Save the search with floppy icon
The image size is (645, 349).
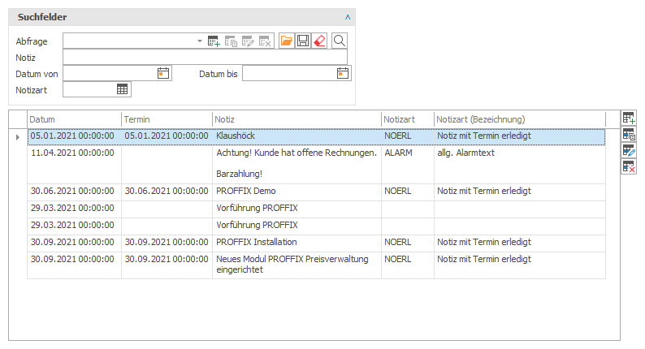(303, 41)
